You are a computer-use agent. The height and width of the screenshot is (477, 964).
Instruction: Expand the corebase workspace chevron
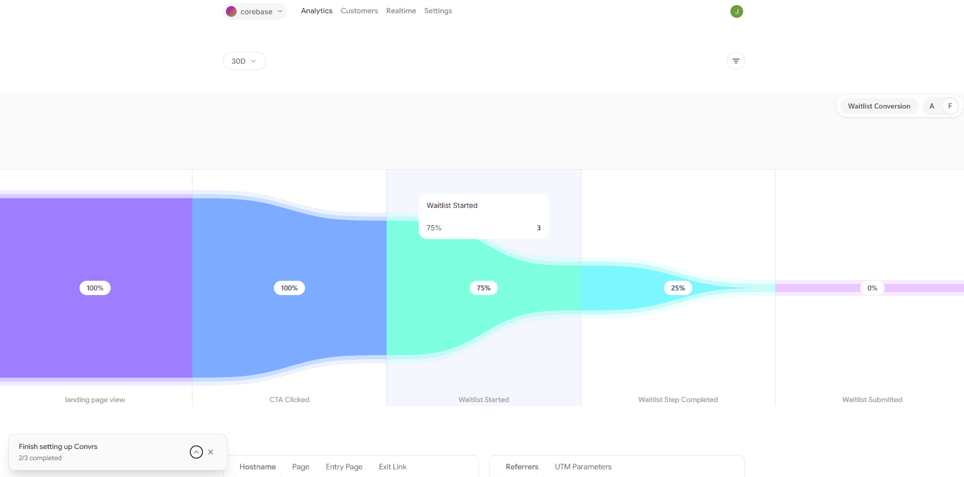[280, 11]
